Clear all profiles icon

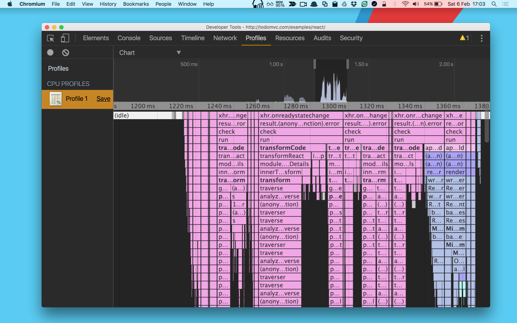[x=65, y=53]
